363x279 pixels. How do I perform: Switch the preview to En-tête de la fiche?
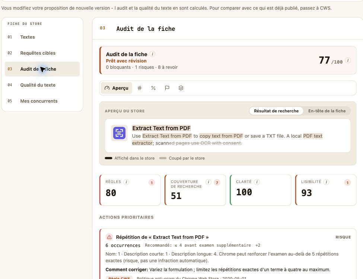coord(327,111)
